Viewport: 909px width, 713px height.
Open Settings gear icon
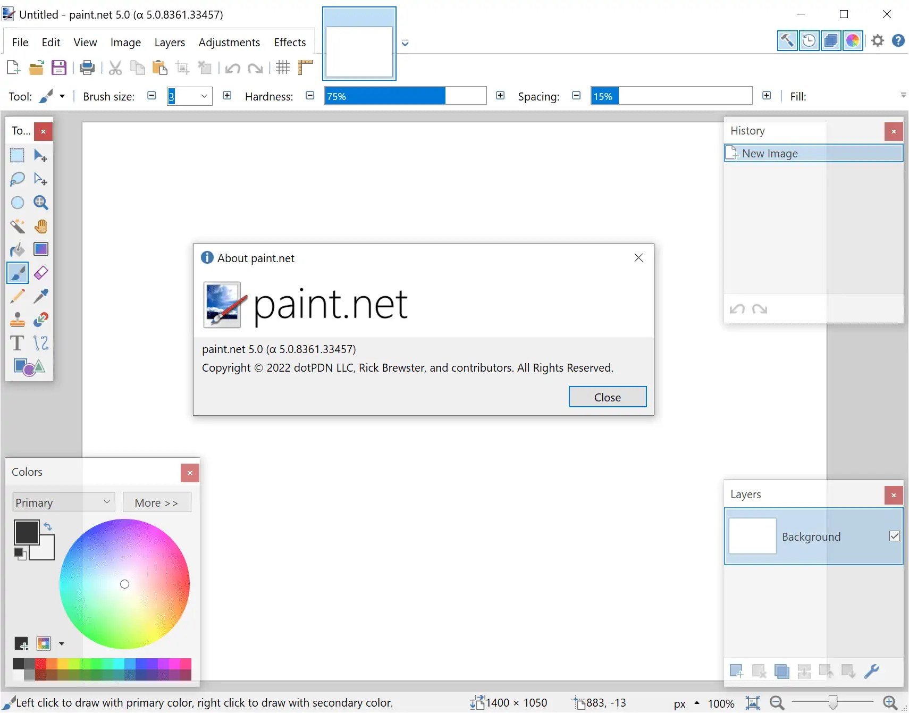point(878,40)
